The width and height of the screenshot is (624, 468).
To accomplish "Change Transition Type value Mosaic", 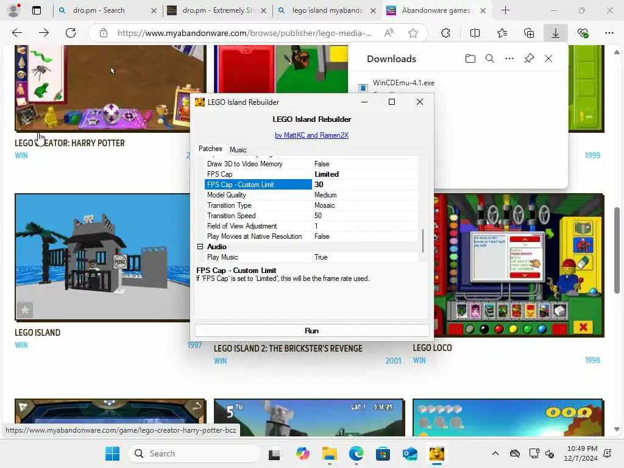I will (366, 205).
